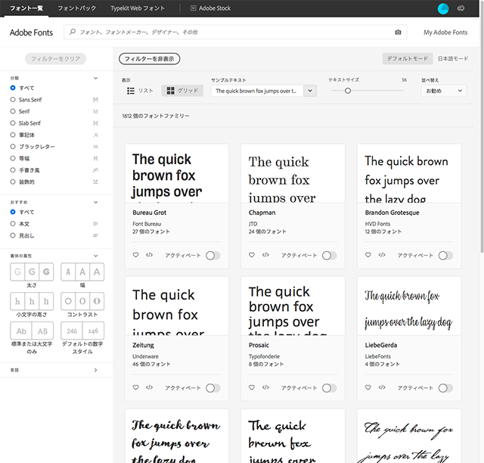
Task: Switch to リスト view
Action: point(141,91)
